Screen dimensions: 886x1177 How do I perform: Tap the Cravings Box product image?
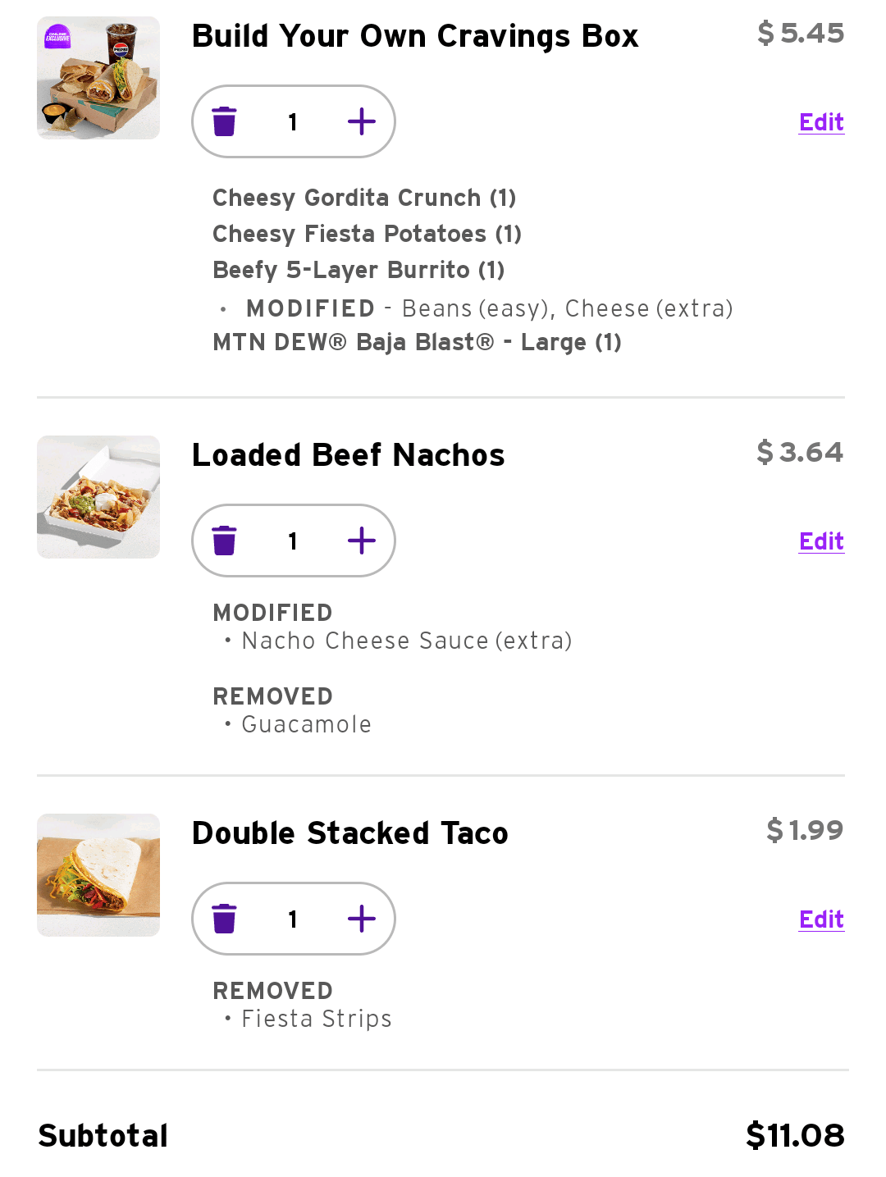(98, 78)
